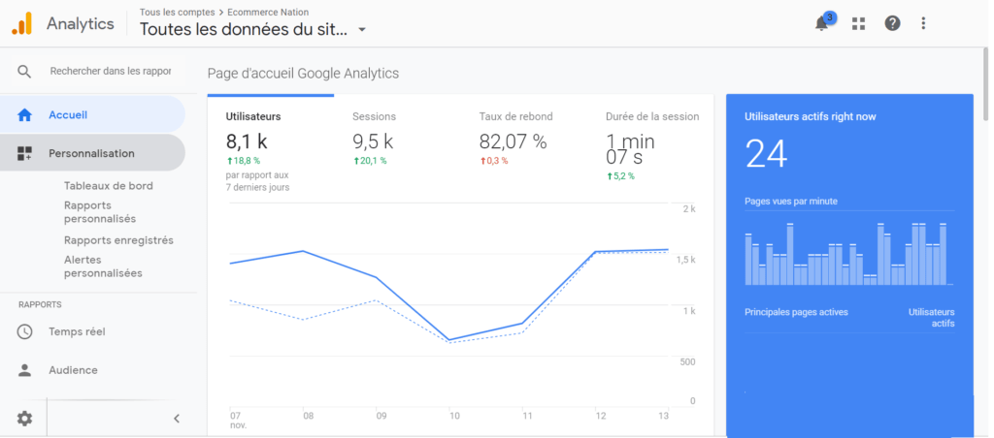Click the chart date label 10

click(x=454, y=416)
